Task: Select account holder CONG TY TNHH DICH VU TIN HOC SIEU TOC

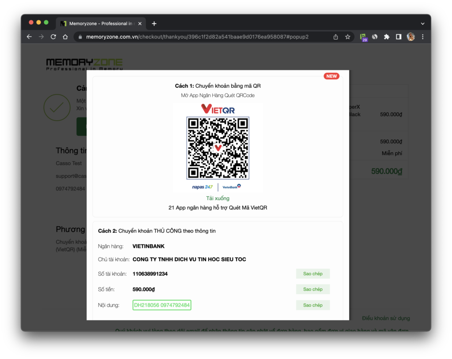Action: (x=189, y=259)
